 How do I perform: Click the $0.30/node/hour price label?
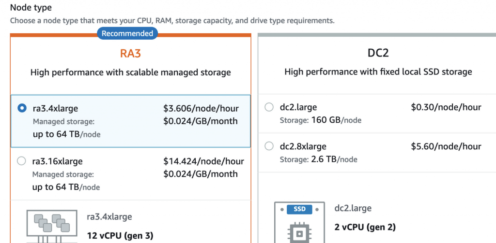pos(446,107)
